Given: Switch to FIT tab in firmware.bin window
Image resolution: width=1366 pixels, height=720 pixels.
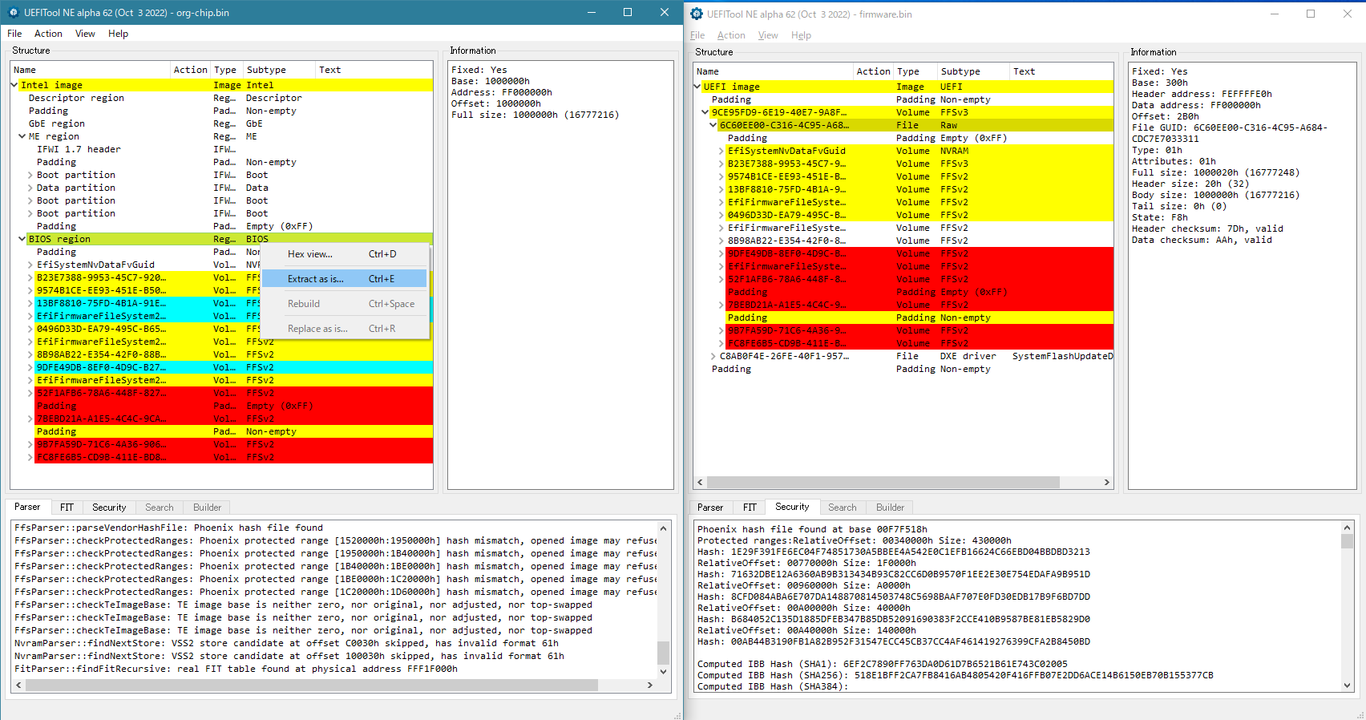Looking at the screenshot, I should click(750, 508).
